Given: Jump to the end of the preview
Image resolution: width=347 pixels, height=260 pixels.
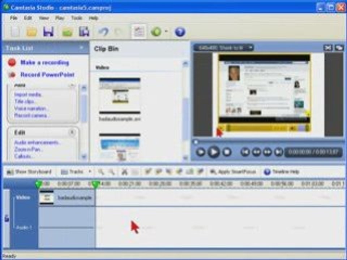Looking at the screenshot, I should pyautogui.click(x=278, y=152).
